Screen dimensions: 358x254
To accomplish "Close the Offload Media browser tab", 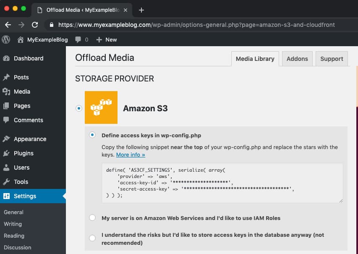I will [125, 10].
